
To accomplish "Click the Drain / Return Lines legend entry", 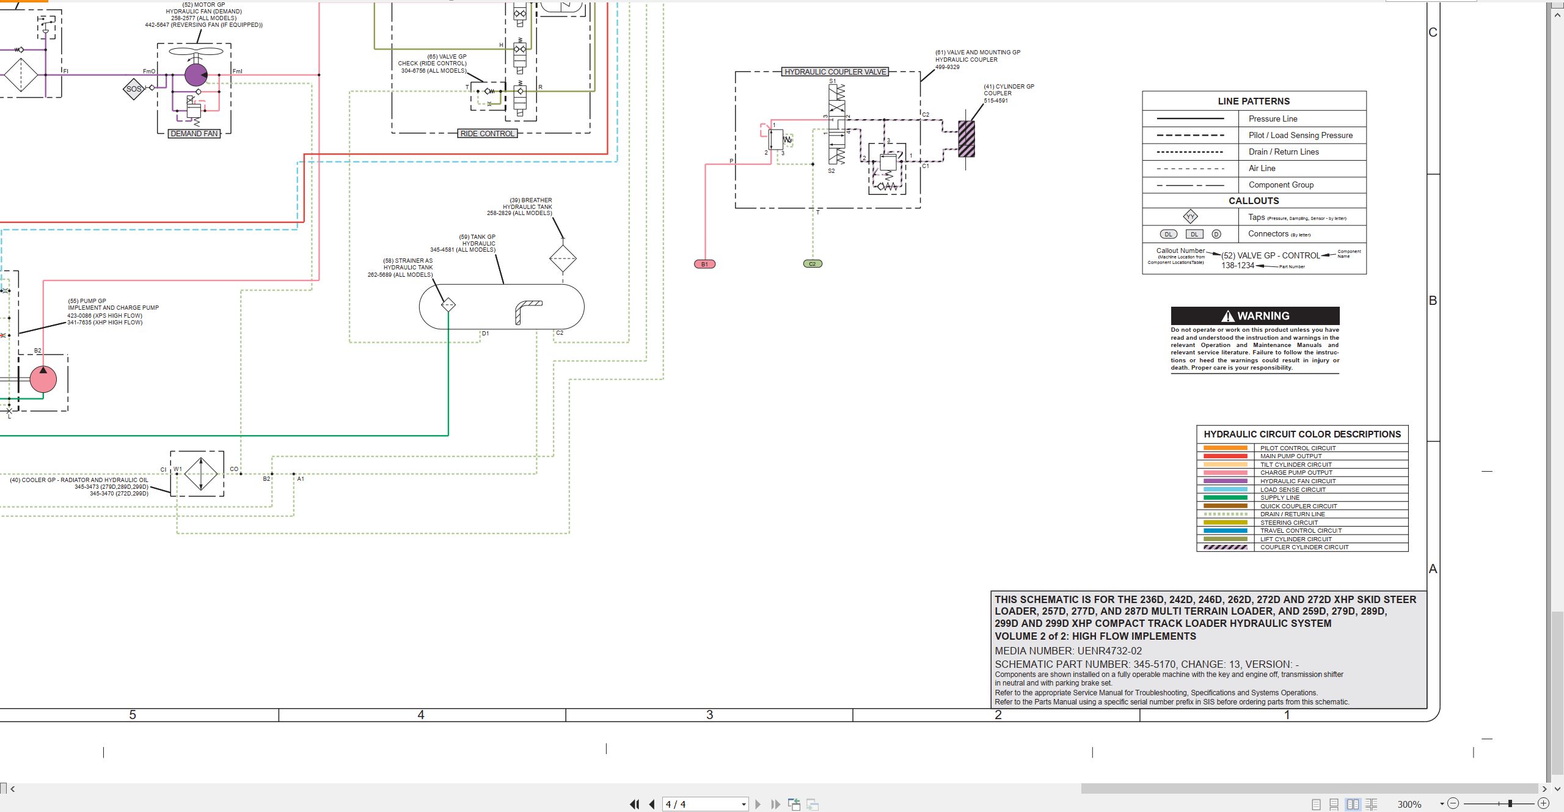I will 1284,152.
